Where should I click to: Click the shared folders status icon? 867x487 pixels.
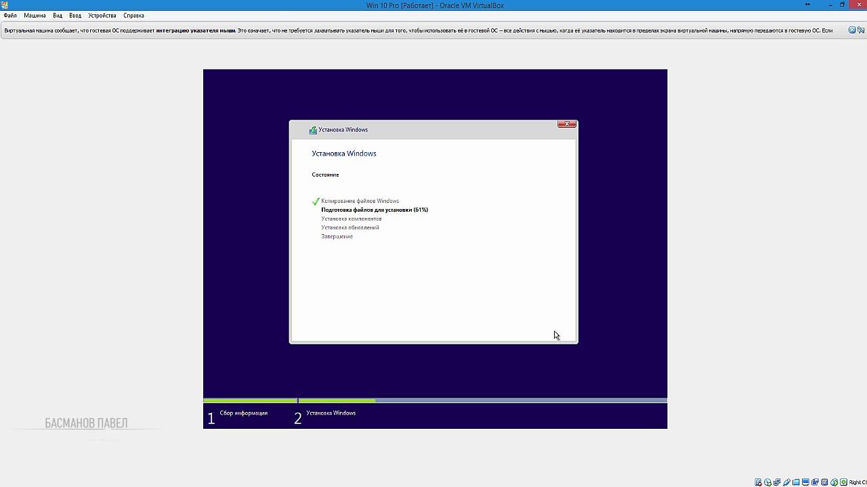tap(796, 482)
